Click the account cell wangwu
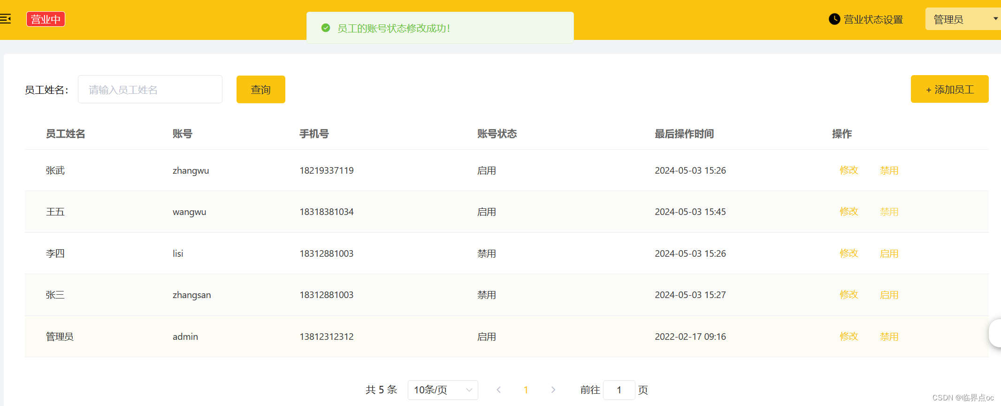This screenshot has height=406, width=1001. (x=189, y=212)
